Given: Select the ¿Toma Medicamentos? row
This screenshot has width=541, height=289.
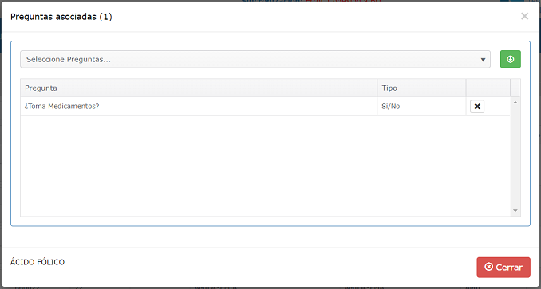Looking at the screenshot, I should point(265,107).
